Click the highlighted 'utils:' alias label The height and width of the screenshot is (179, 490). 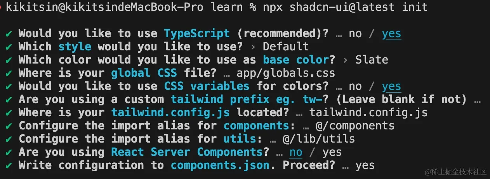click(x=243, y=139)
